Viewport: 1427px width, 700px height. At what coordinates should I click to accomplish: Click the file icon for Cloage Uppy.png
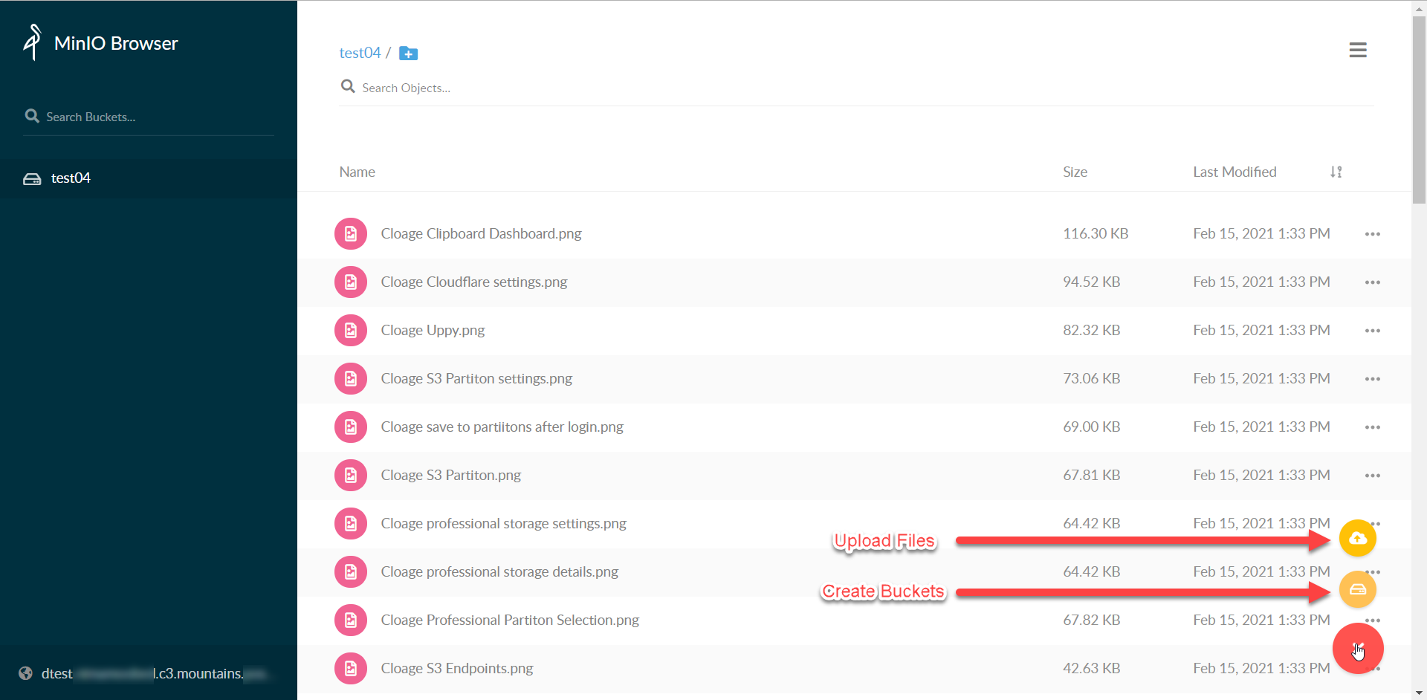click(351, 331)
